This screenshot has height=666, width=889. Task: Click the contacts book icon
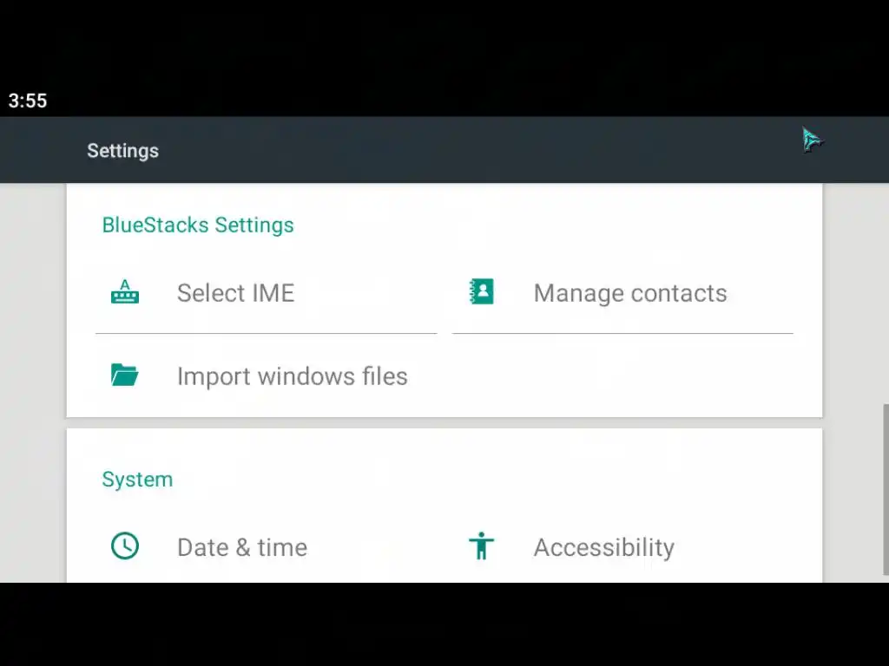[x=481, y=292]
